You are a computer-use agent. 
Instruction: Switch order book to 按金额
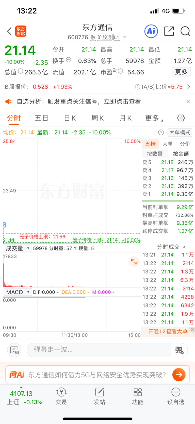click(x=181, y=154)
